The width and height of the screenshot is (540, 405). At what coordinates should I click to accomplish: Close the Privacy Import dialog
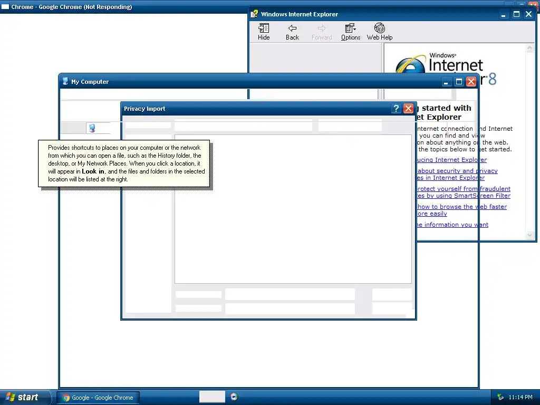tap(409, 109)
